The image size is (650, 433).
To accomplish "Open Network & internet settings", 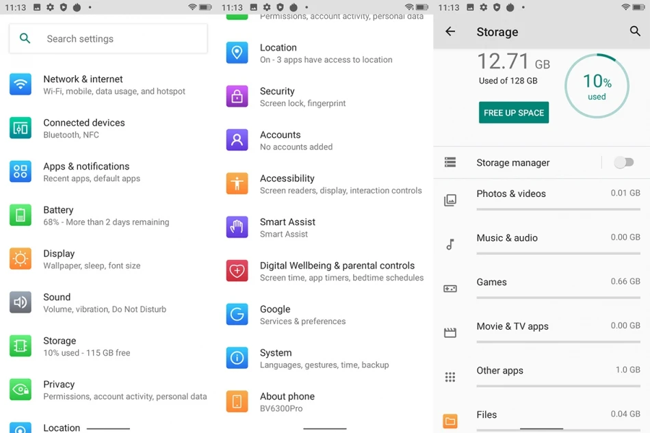I will (108, 85).
